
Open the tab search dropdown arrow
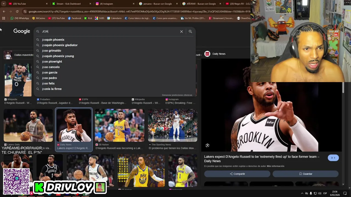3,4
